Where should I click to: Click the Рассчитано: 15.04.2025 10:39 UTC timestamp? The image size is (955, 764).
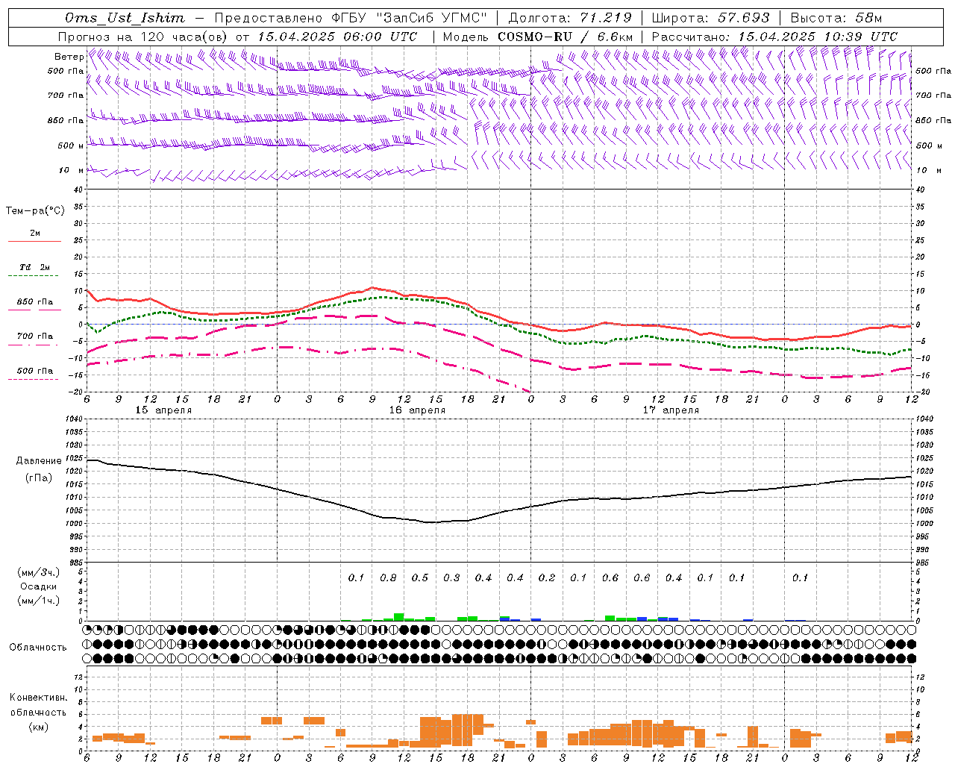point(774,37)
